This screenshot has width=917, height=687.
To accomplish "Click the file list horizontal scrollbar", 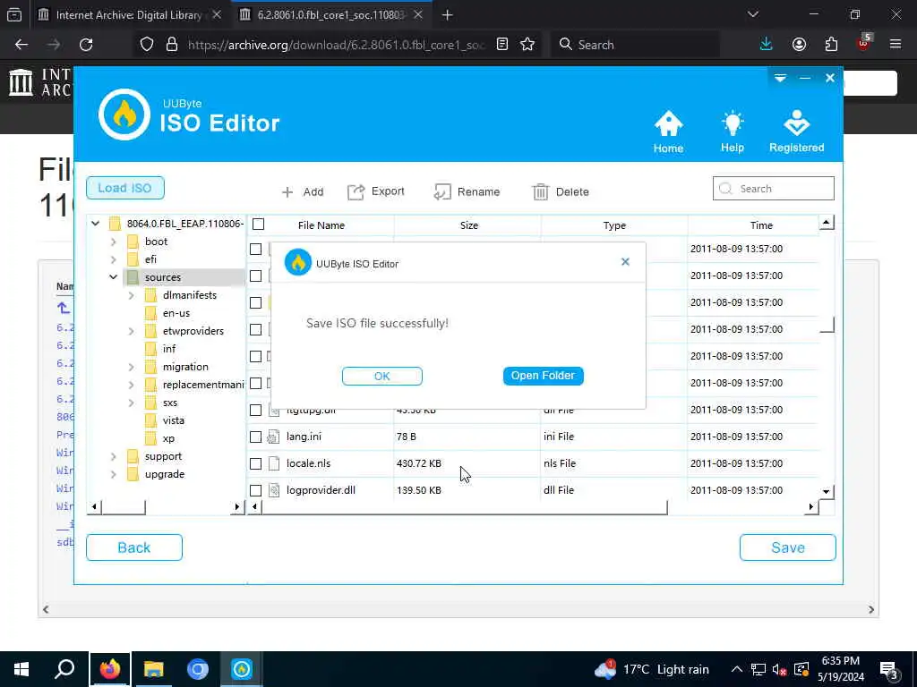I will pos(465,507).
